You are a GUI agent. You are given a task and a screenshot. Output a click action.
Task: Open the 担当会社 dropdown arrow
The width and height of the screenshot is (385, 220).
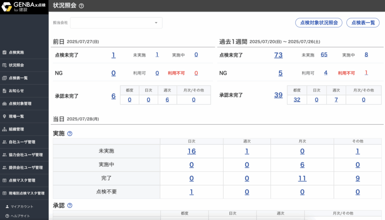tap(156, 23)
